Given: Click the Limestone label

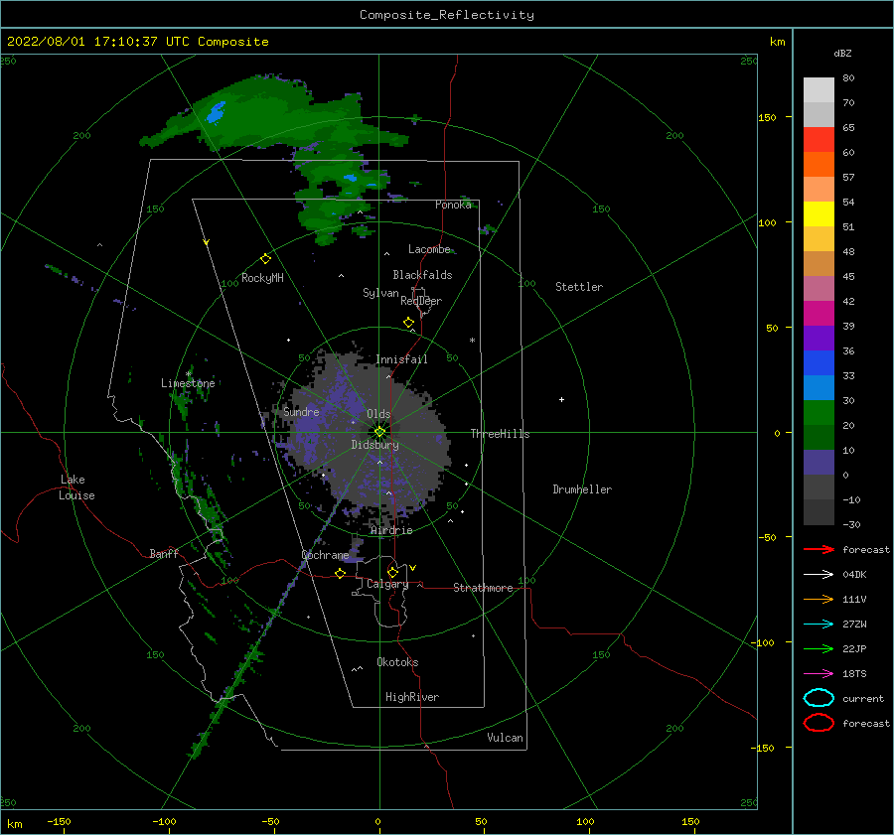Looking at the screenshot, I should (188, 383).
